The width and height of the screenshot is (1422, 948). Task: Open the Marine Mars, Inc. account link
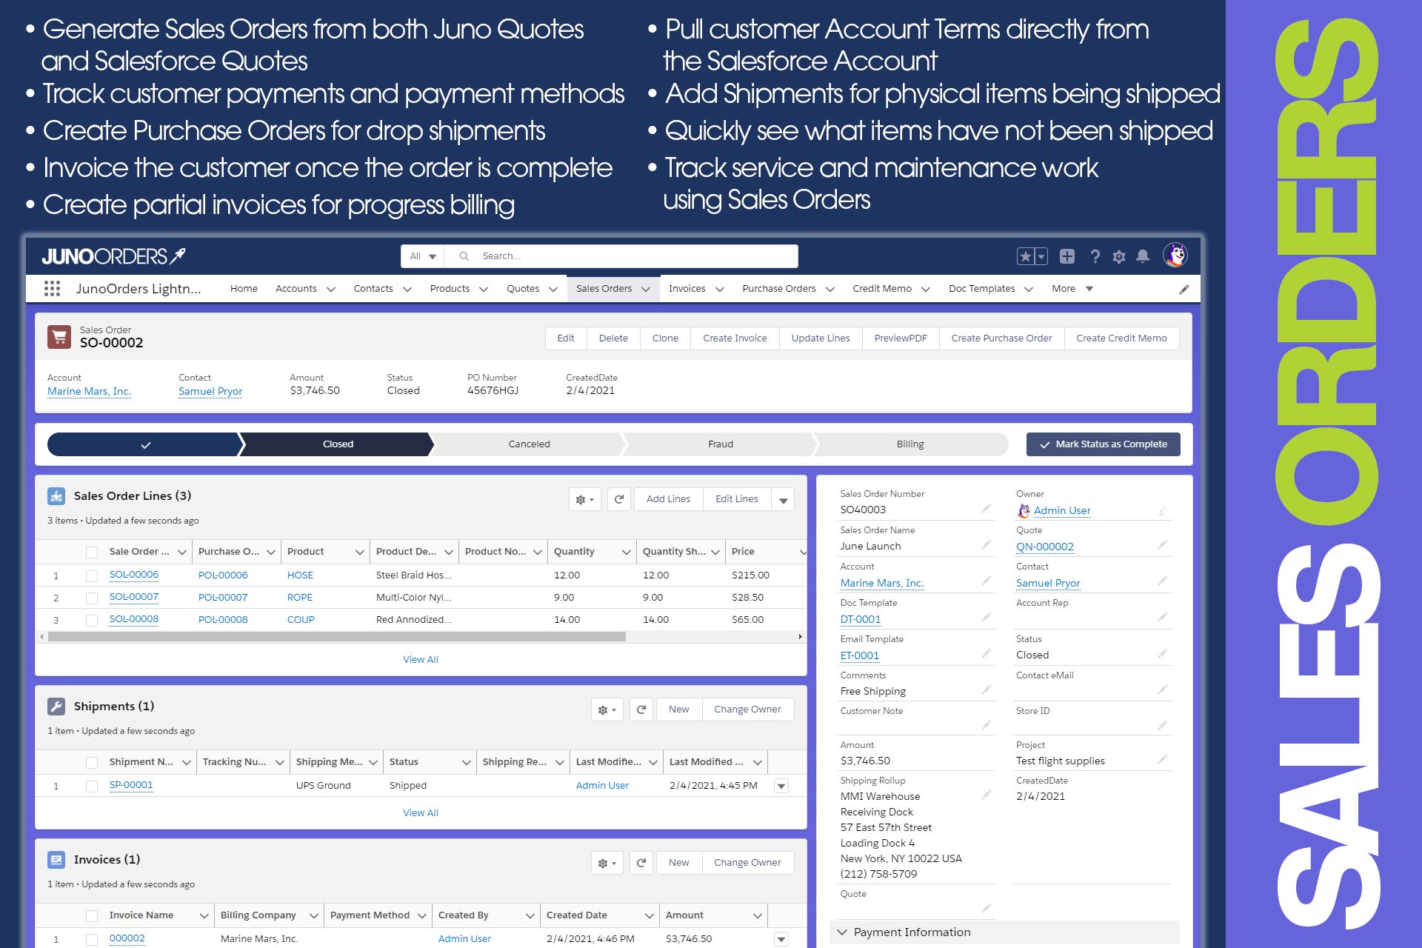coord(89,391)
